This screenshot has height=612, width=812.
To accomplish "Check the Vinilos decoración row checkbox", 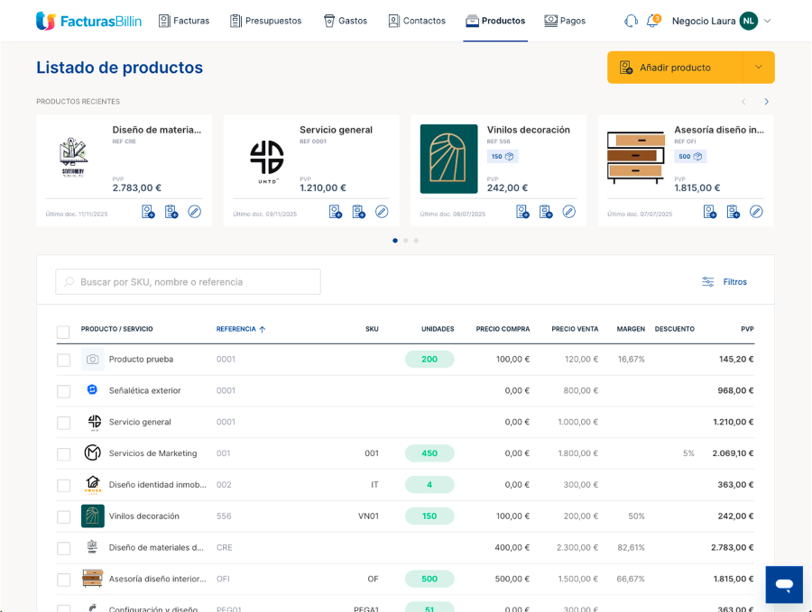I will [x=63, y=516].
